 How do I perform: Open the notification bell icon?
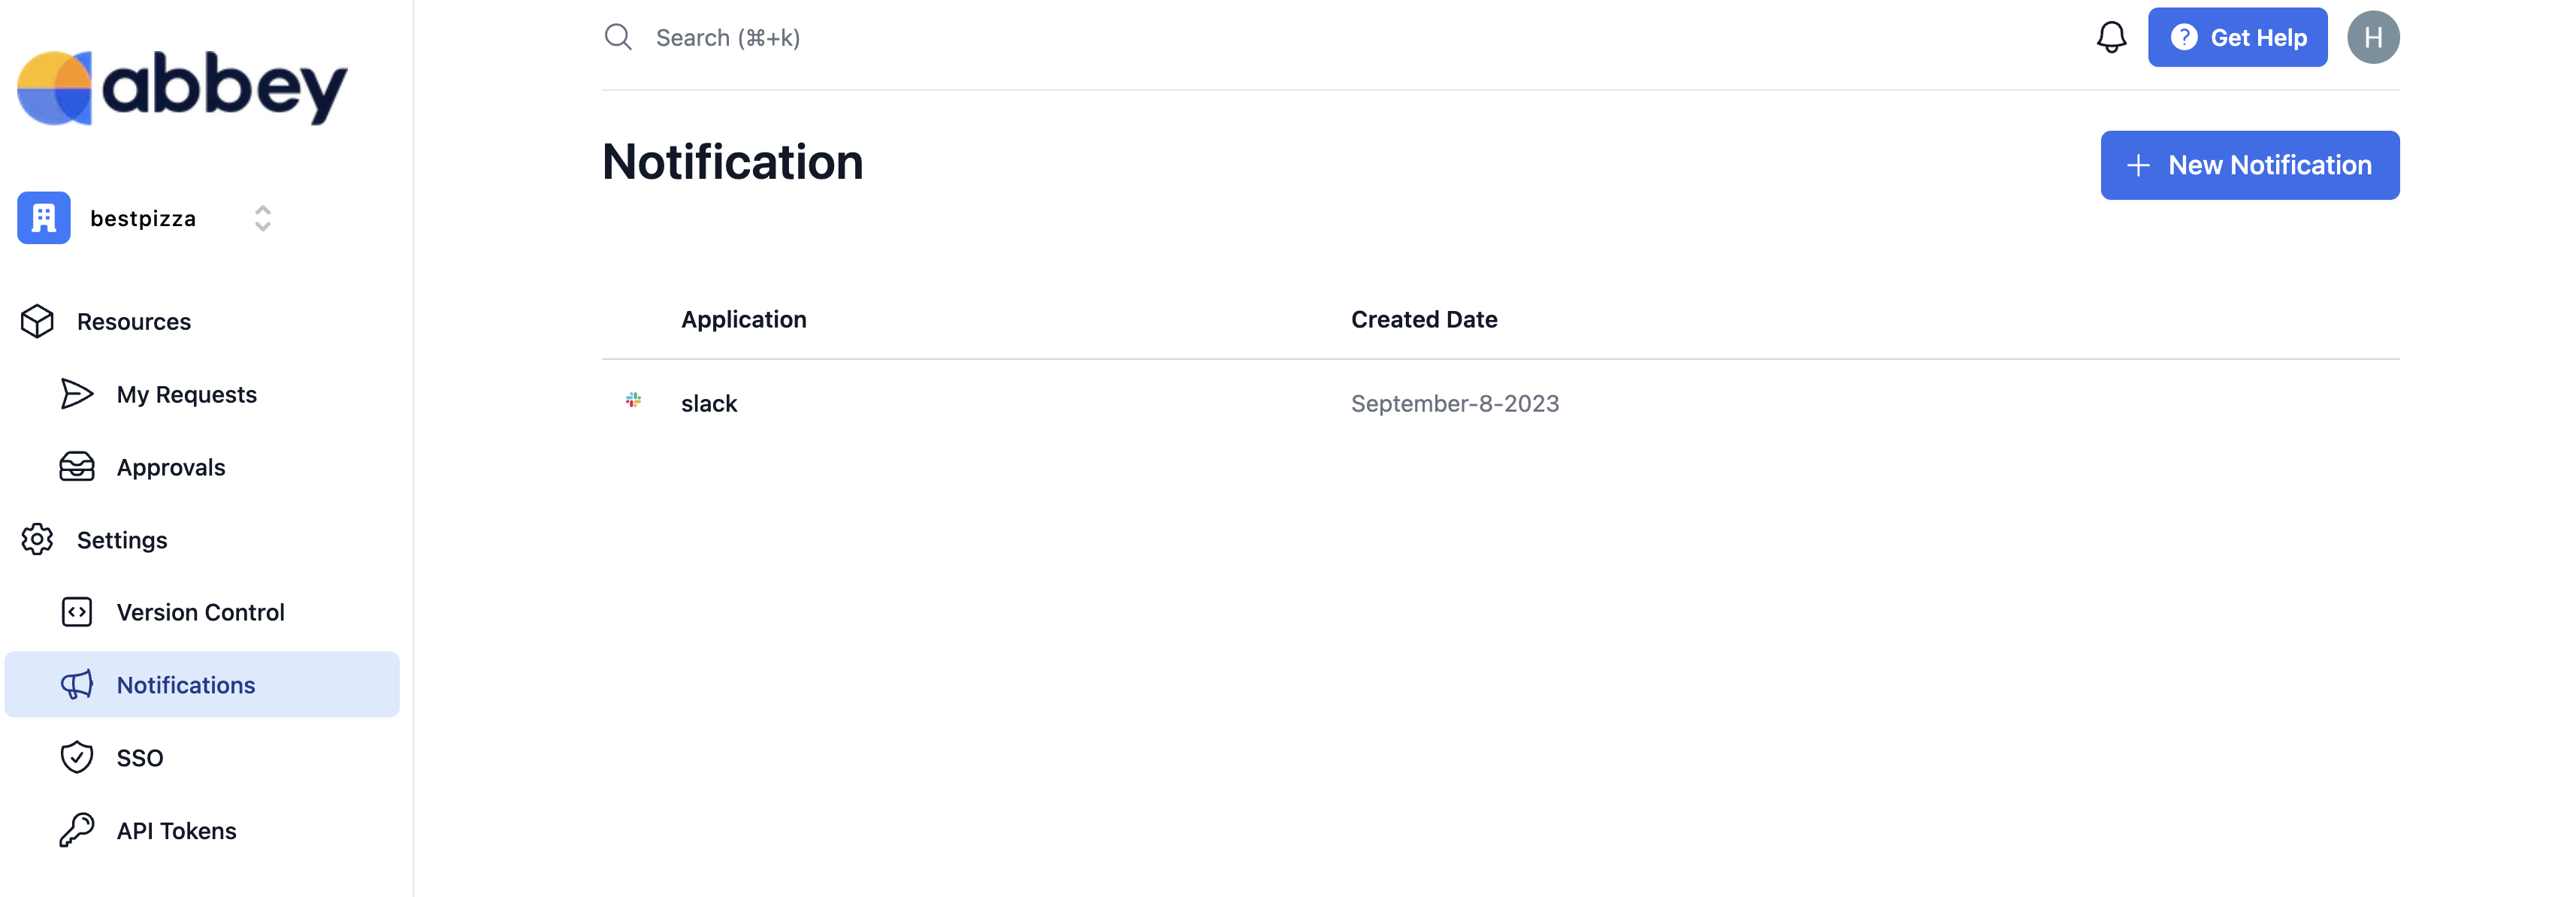pyautogui.click(x=2110, y=37)
